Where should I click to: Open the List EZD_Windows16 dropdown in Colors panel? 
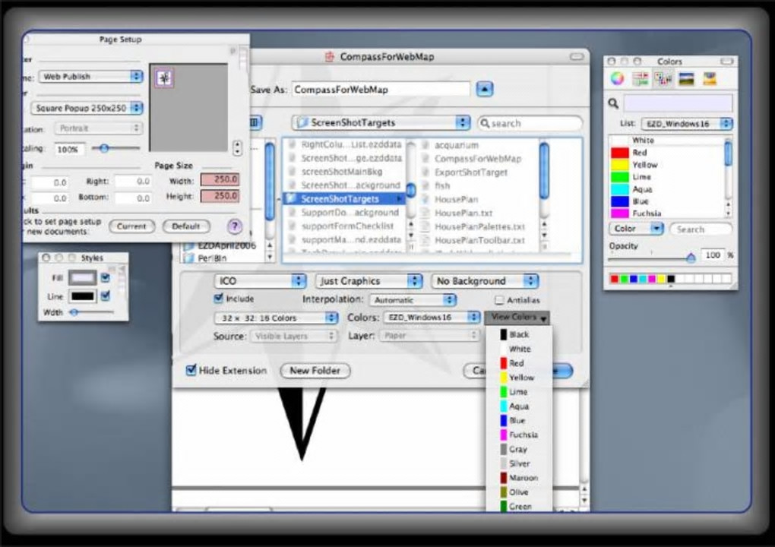pyautogui.click(x=687, y=124)
